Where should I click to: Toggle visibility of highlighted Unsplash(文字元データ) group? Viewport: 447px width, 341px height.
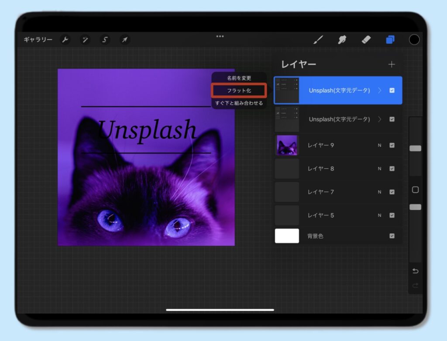point(392,90)
